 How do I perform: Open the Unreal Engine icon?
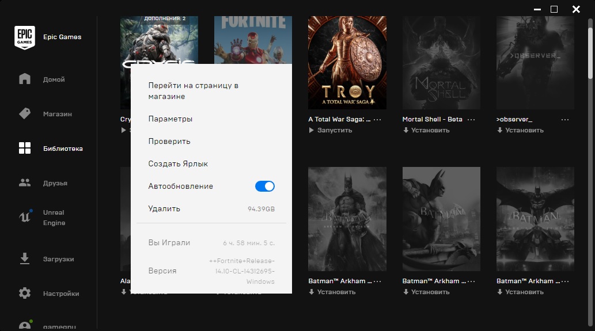tap(25, 216)
